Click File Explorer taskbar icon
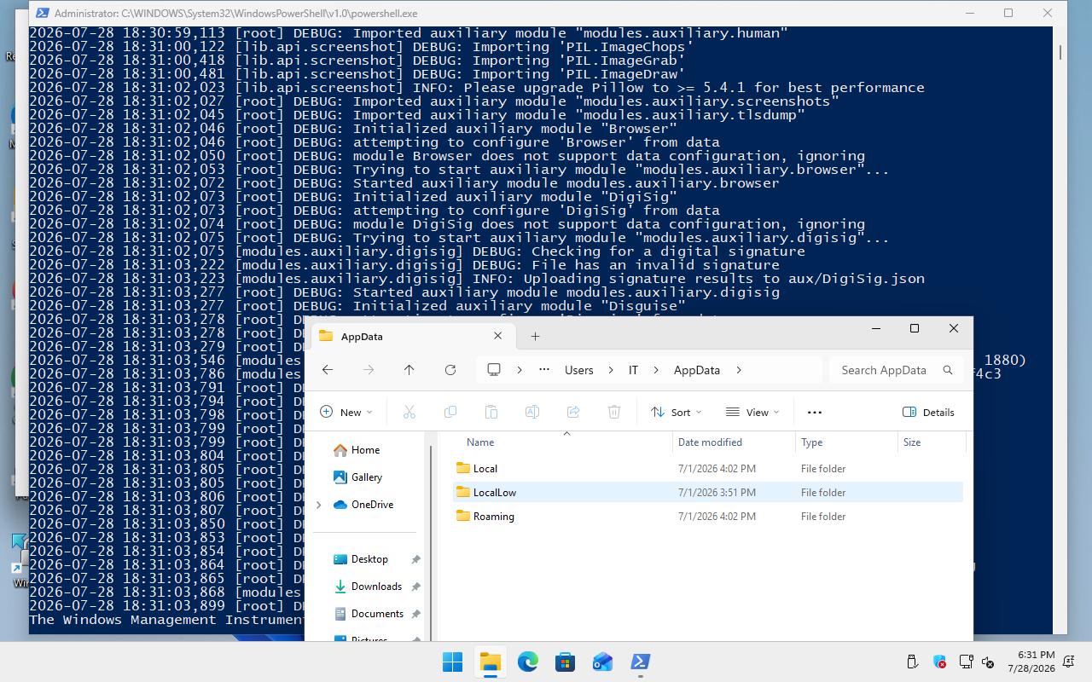Screen dimensions: 1092x682 490,662
